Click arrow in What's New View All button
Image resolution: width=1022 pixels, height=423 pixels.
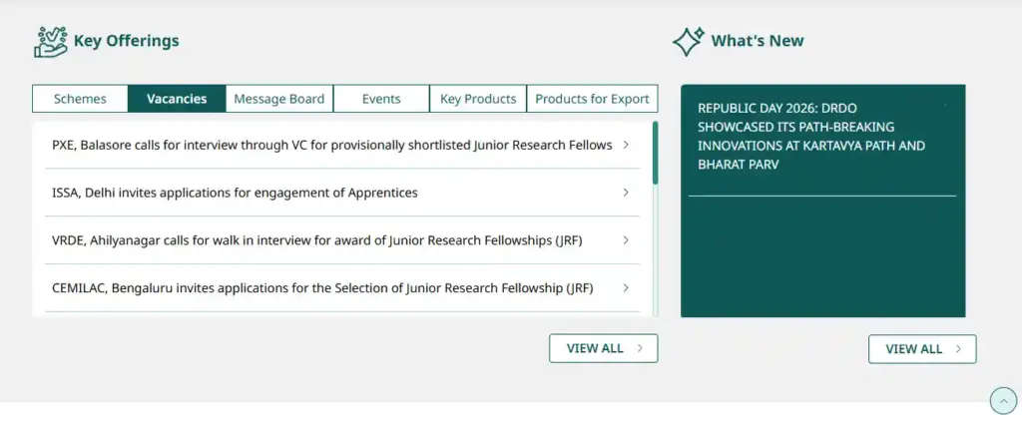(959, 349)
